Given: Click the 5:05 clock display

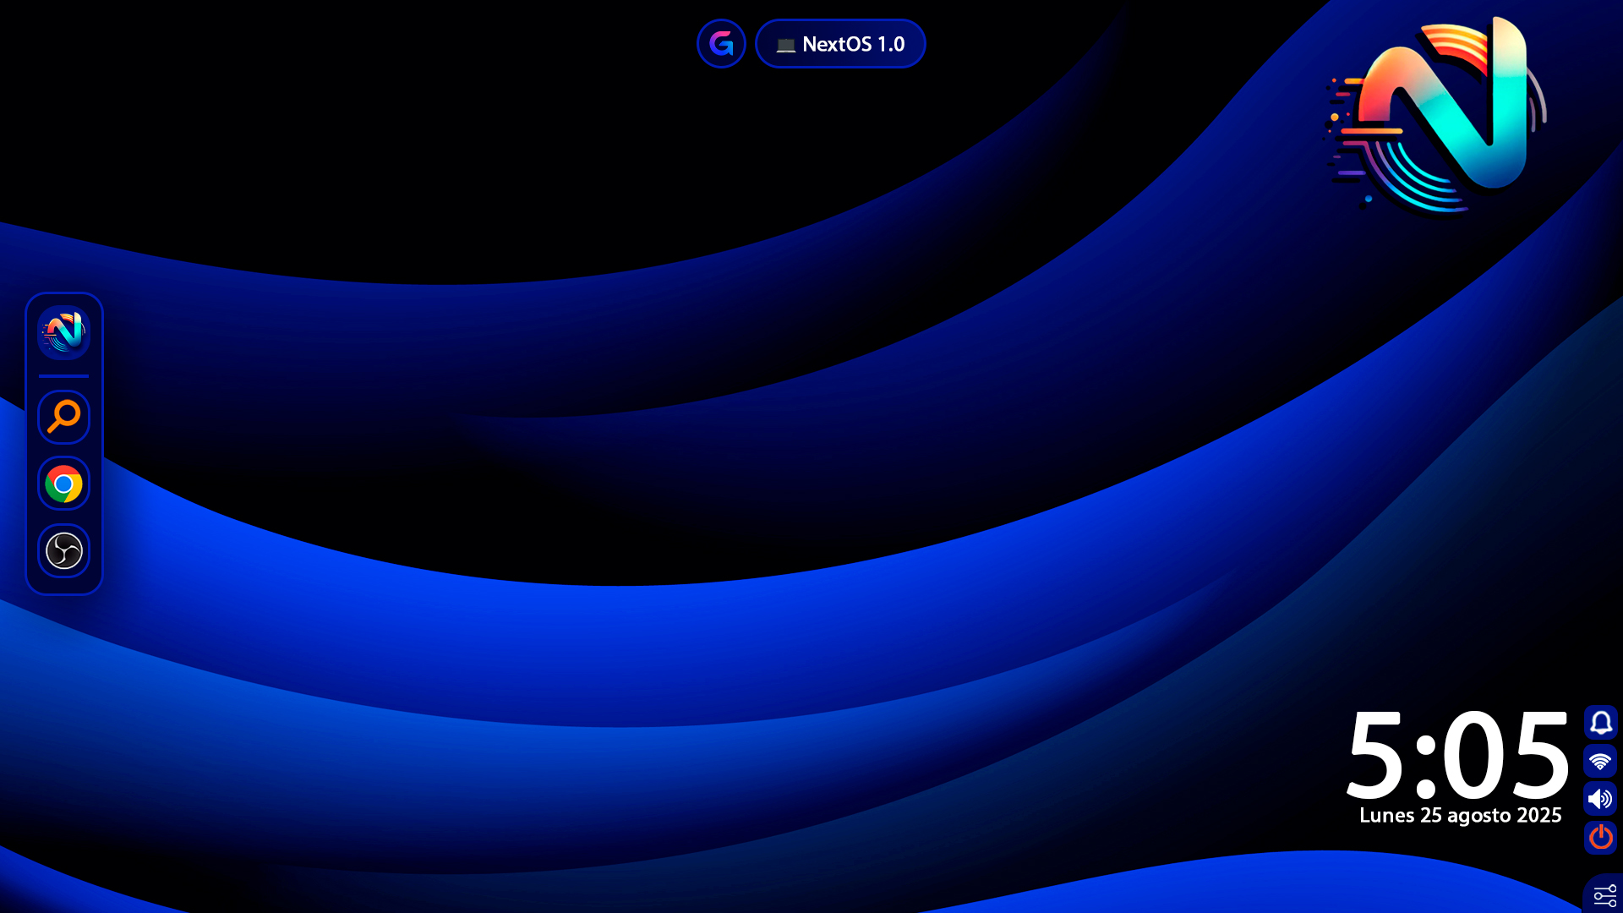Looking at the screenshot, I should click(x=1457, y=755).
